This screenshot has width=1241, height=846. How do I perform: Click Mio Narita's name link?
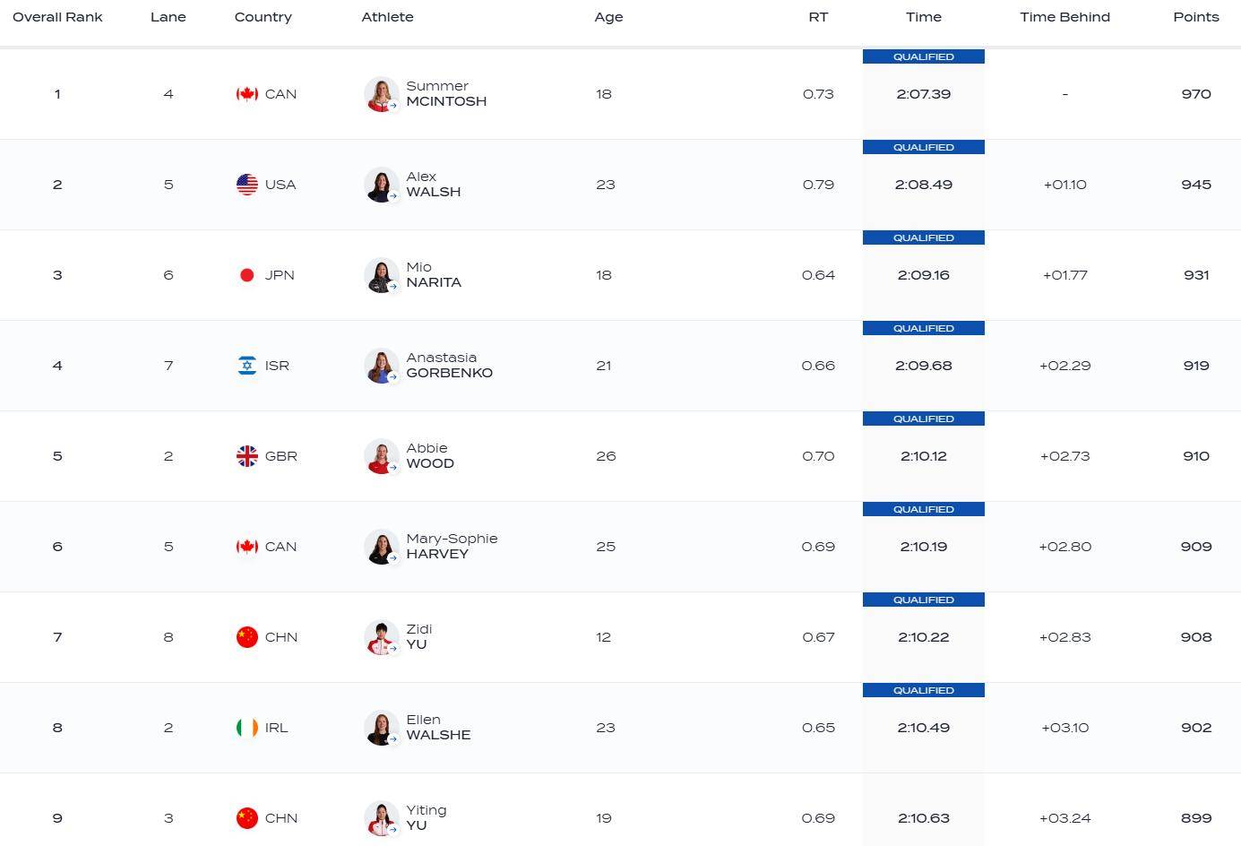pyautogui.click(x=434, y=275)
